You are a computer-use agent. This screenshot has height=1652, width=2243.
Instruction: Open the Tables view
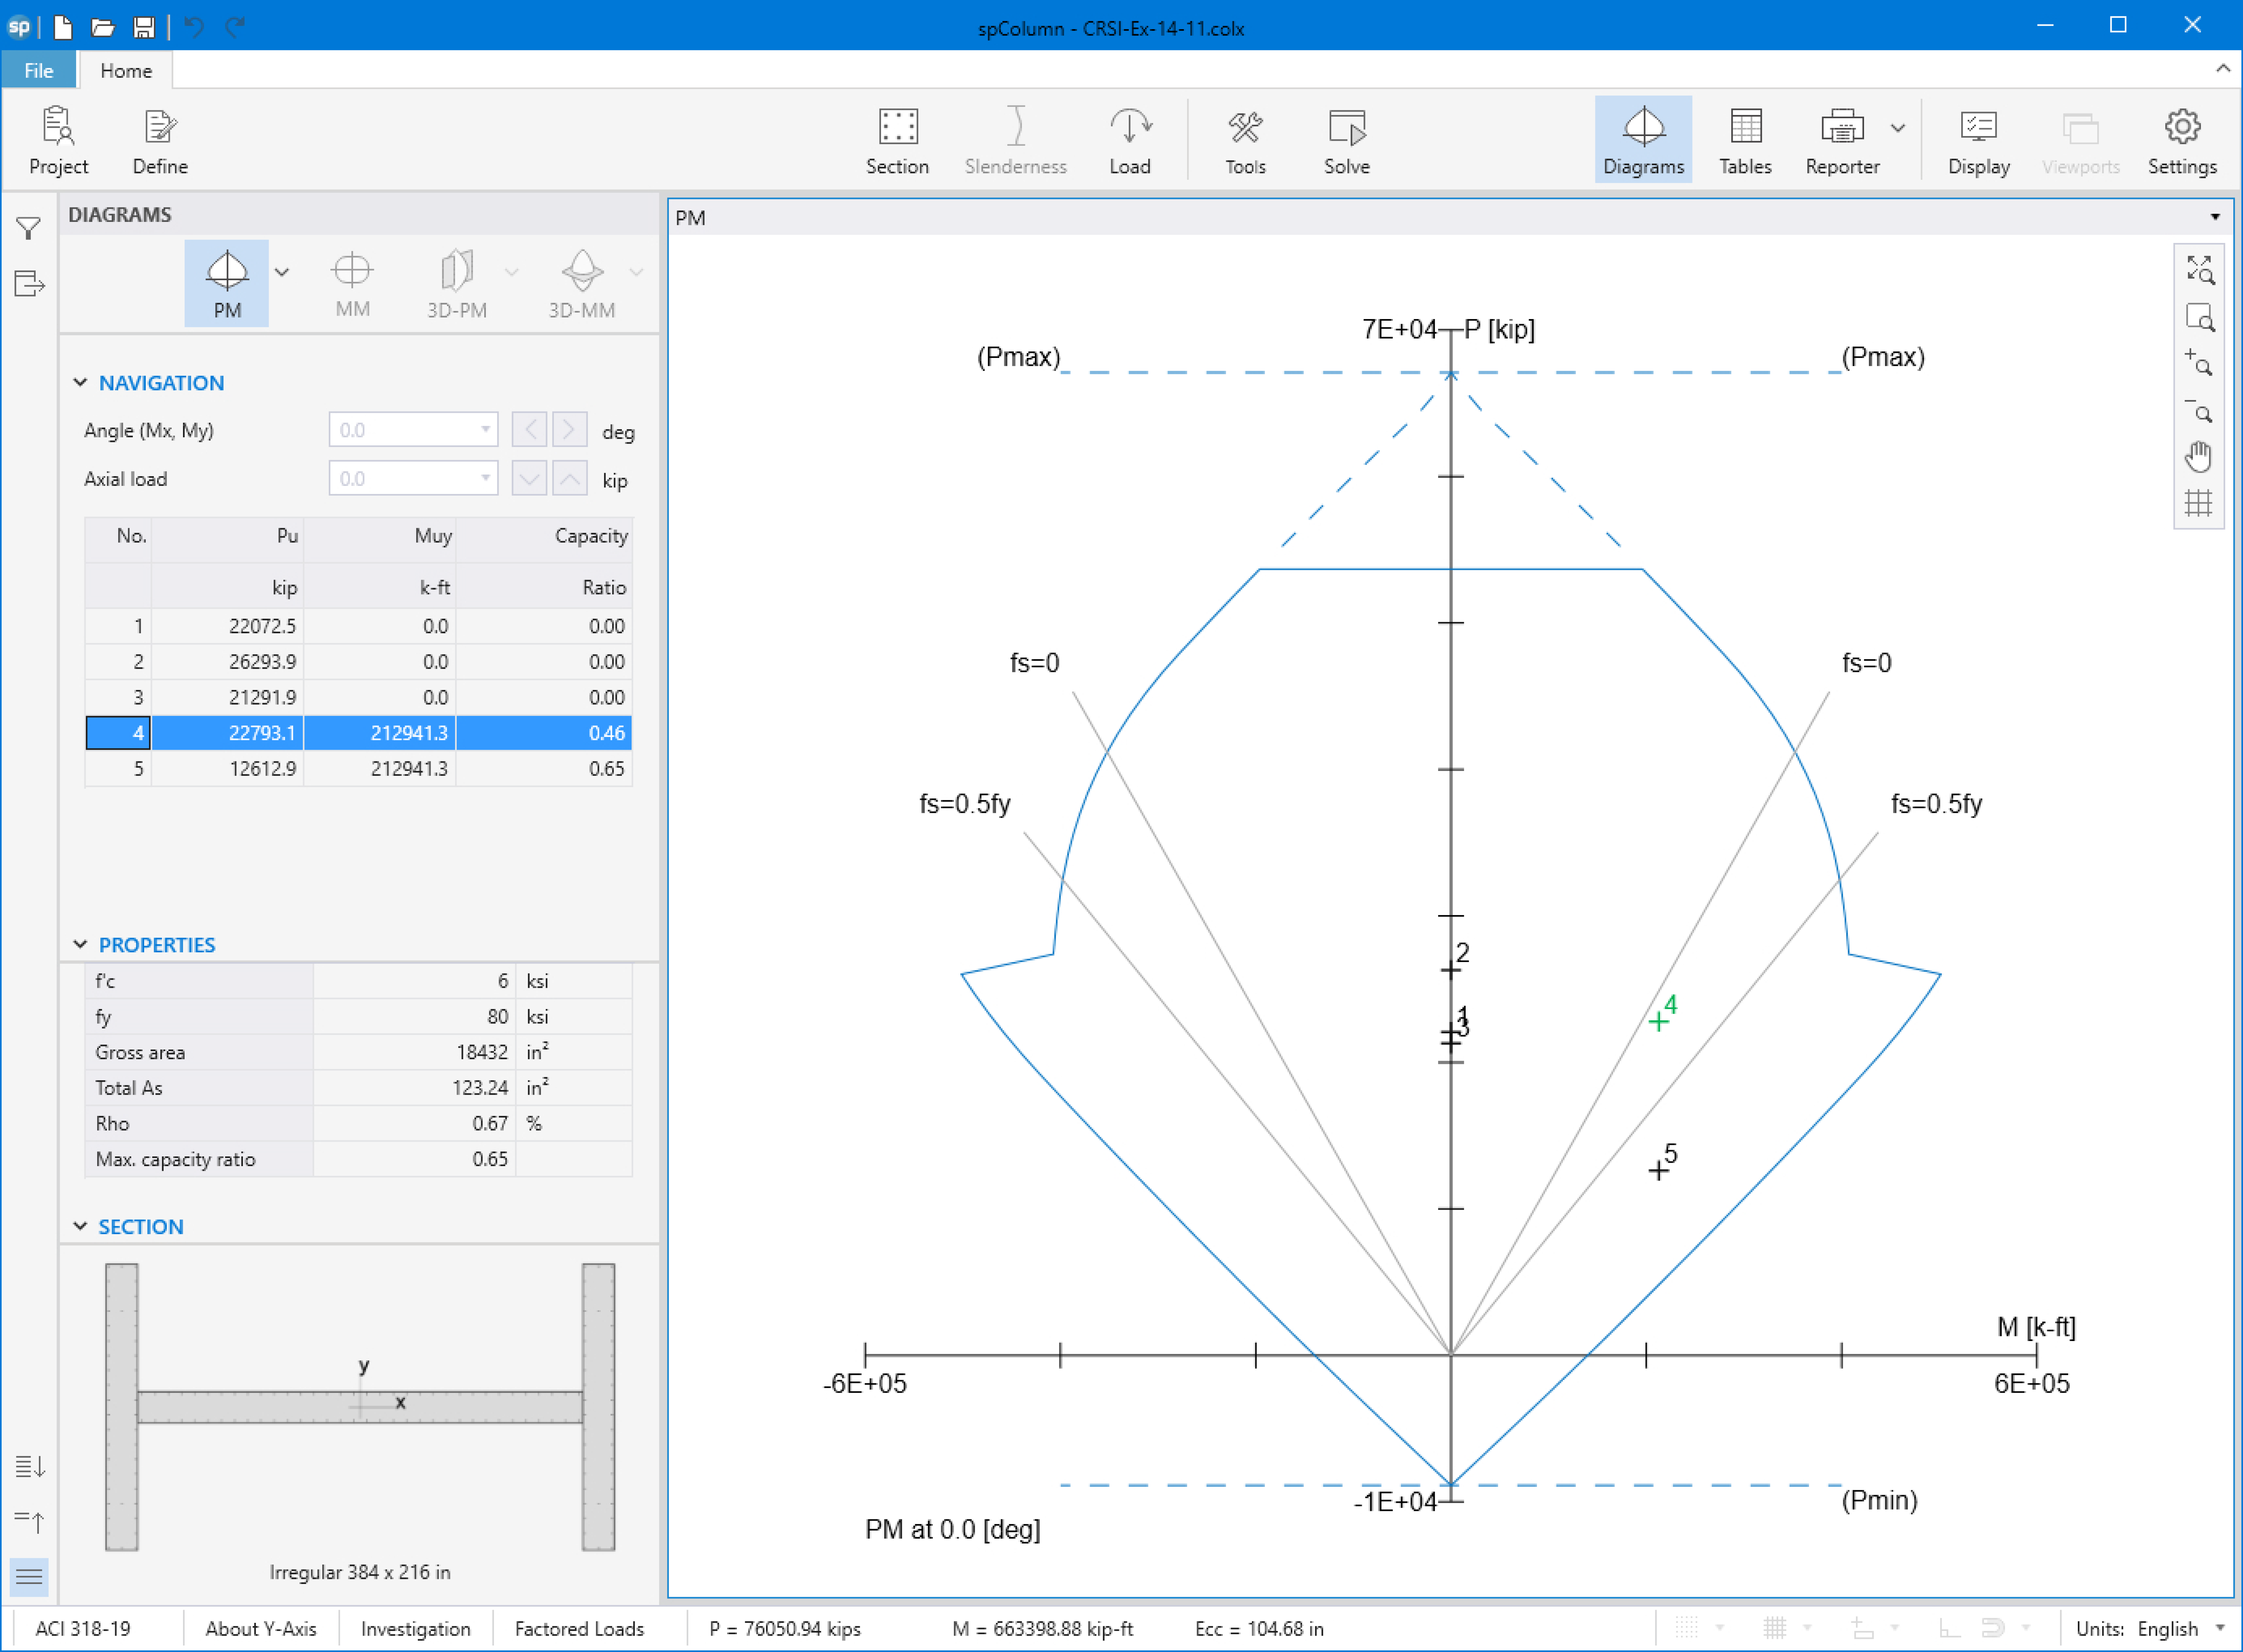[1745, 140]
